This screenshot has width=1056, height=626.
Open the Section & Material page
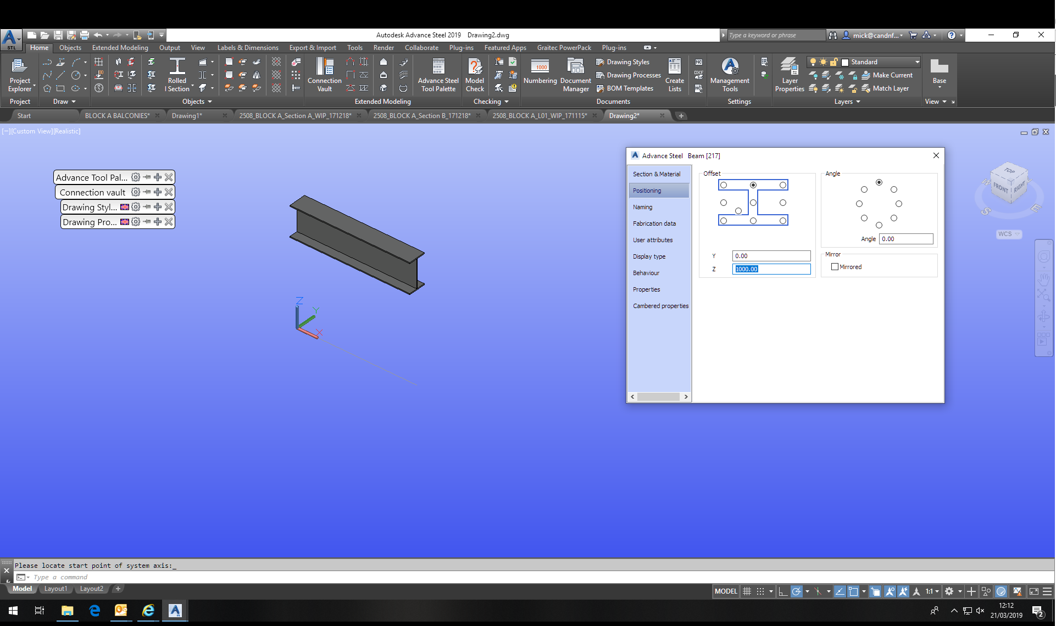(657, 174)
